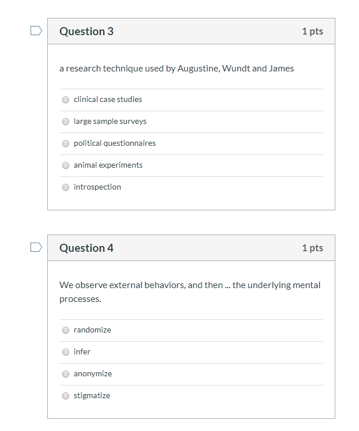Click Question 4 points label

312,248
